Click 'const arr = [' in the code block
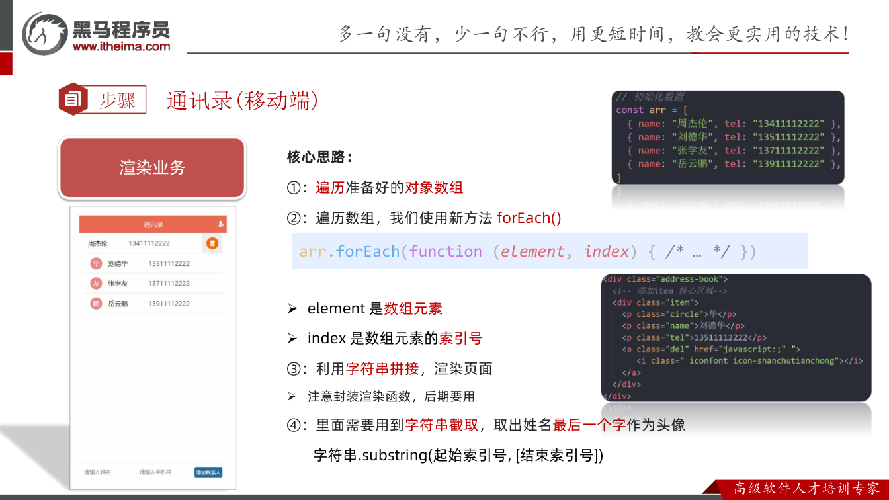Viewport: 889px width, 500px height. pyautogui.click(x=652, y=110)
